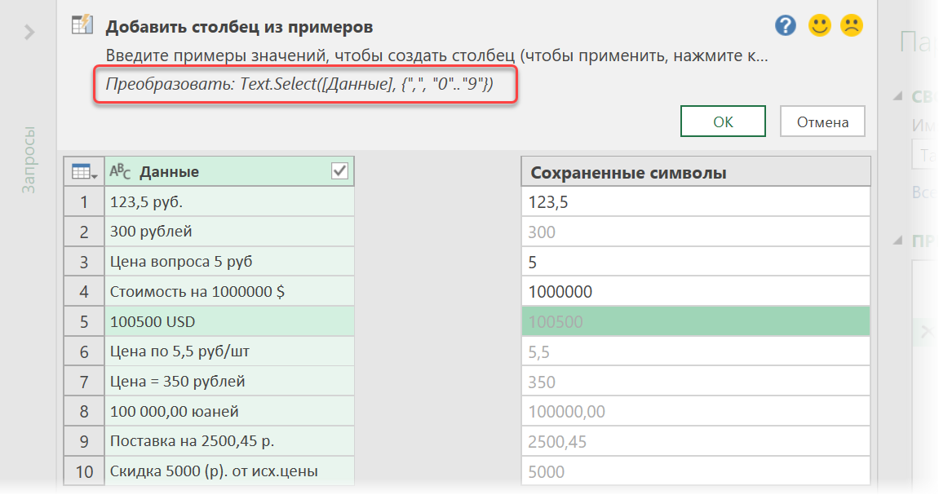Screen dimensions: 939x495
Task: Click the suggested cell containing 300
Action: point(696,232)
